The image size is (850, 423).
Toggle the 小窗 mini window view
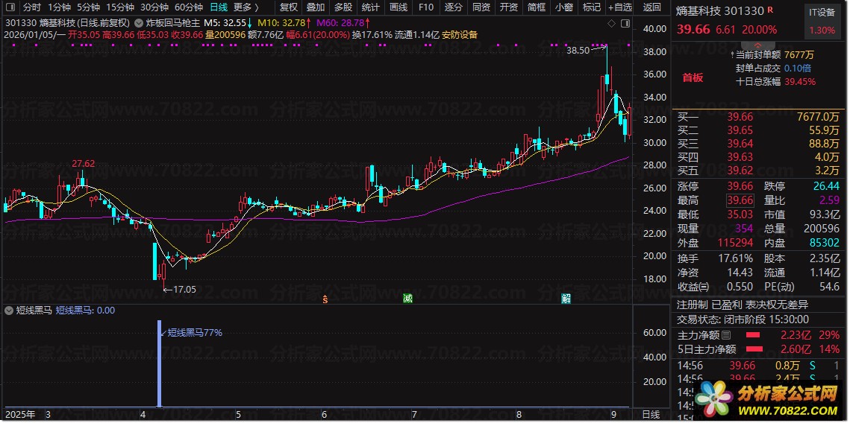(563, 7)
